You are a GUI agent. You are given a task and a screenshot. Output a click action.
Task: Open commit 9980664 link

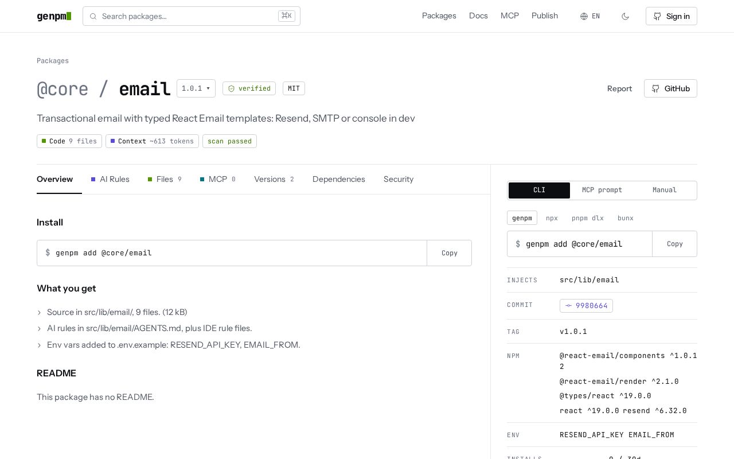[x=586, y=306]
